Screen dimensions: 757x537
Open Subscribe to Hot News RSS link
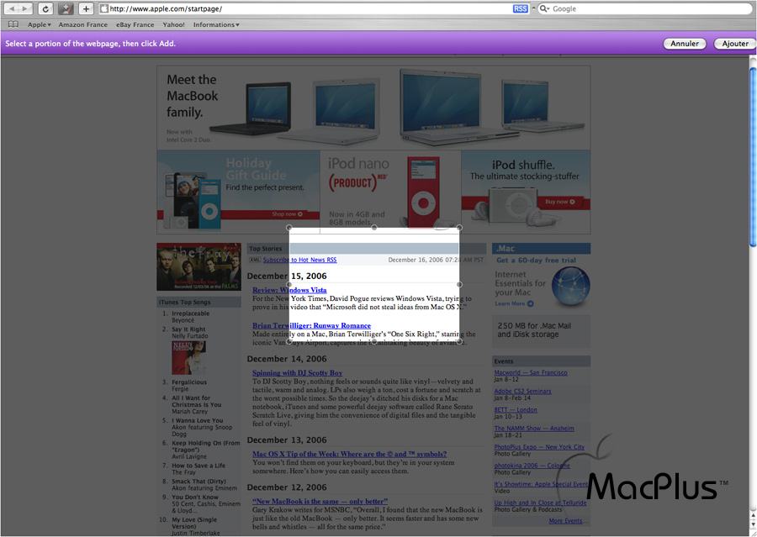coord(299,260)
